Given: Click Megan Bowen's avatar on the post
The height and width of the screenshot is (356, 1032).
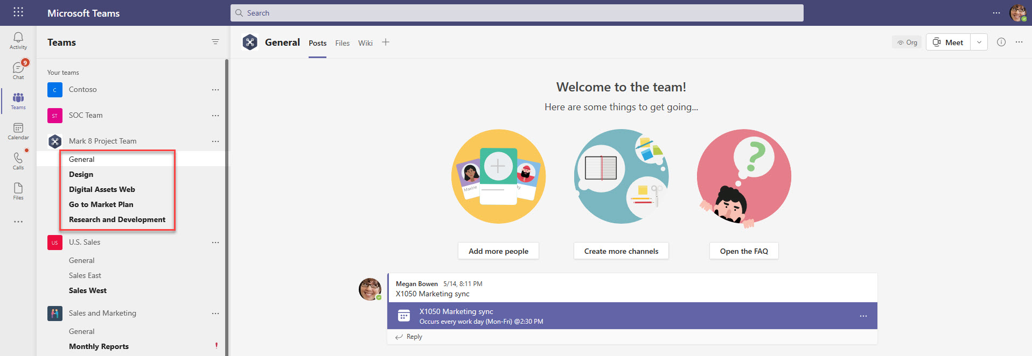Looking at the screenshot, I should [370, 289].
